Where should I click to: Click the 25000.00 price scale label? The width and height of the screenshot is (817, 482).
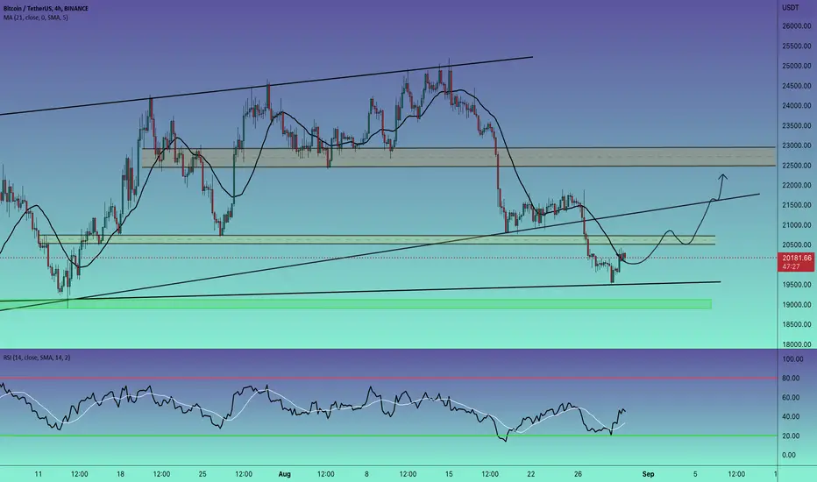coord(797,66)
